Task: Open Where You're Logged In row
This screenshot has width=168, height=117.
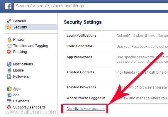Action: [x=116, y=98]
